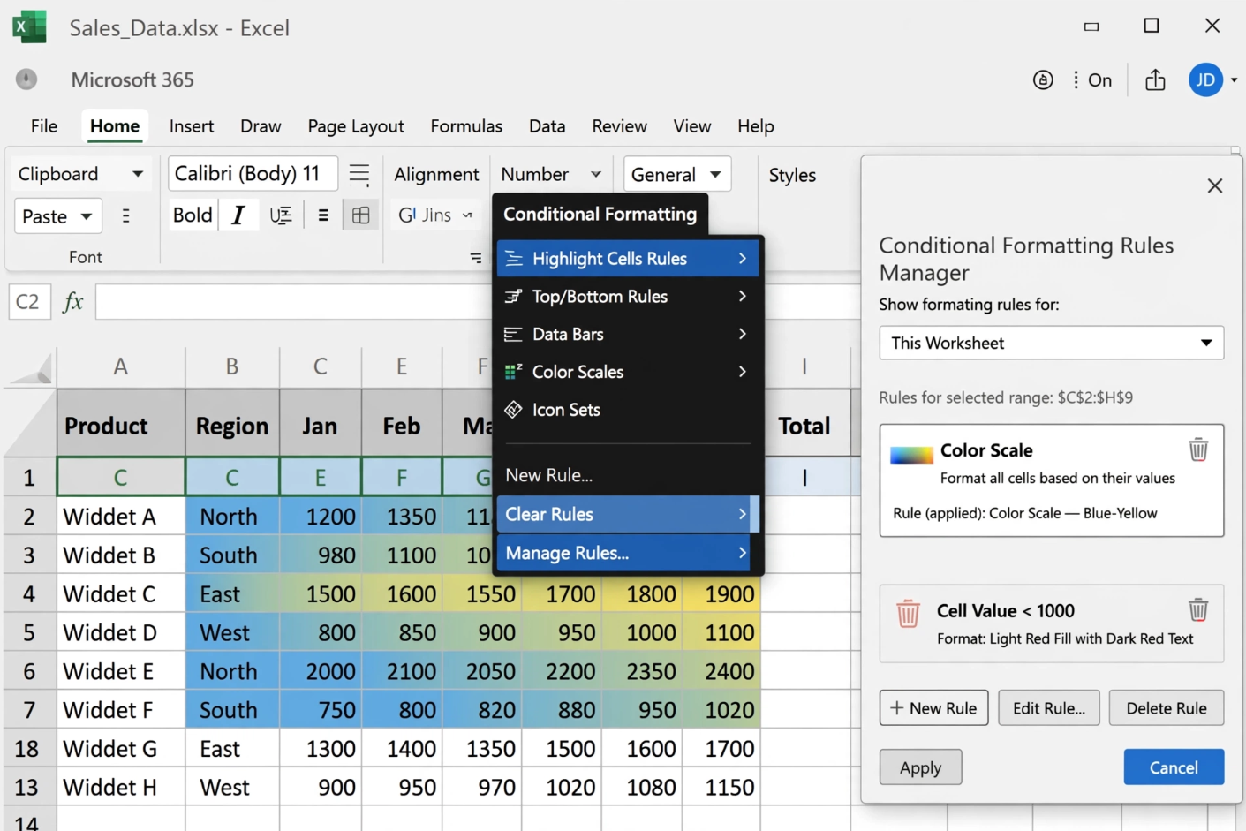Select the Total header cell
This screenshot has height=831, width=1246.
point(804,426)
